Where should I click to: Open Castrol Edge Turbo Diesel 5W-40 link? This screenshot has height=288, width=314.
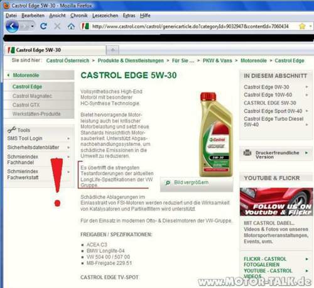[x=274, y=121]
